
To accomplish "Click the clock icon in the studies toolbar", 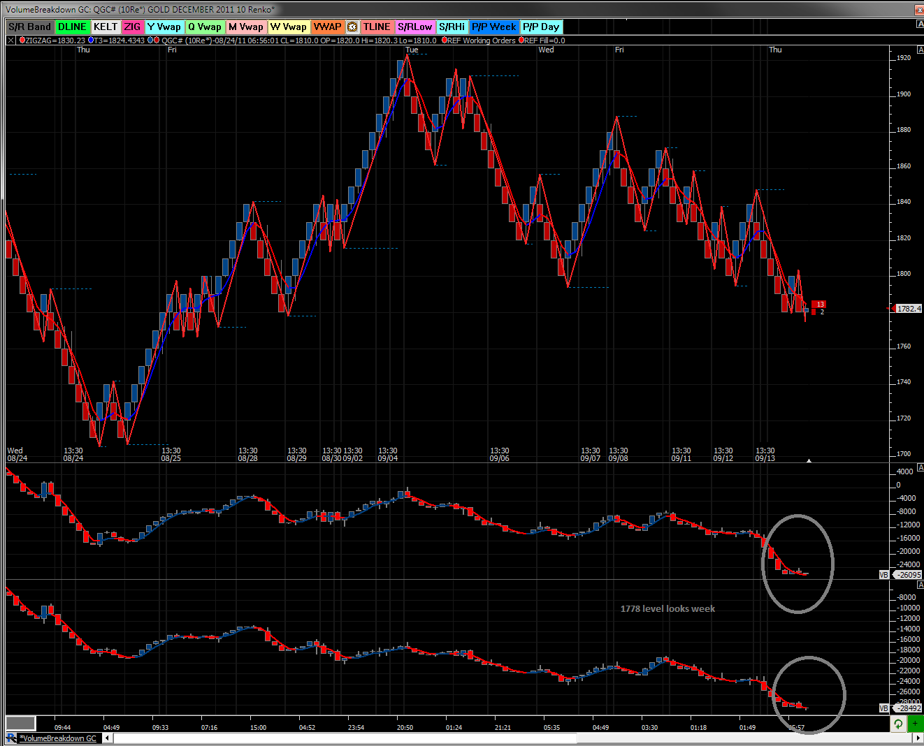I will tap(352, 27).
